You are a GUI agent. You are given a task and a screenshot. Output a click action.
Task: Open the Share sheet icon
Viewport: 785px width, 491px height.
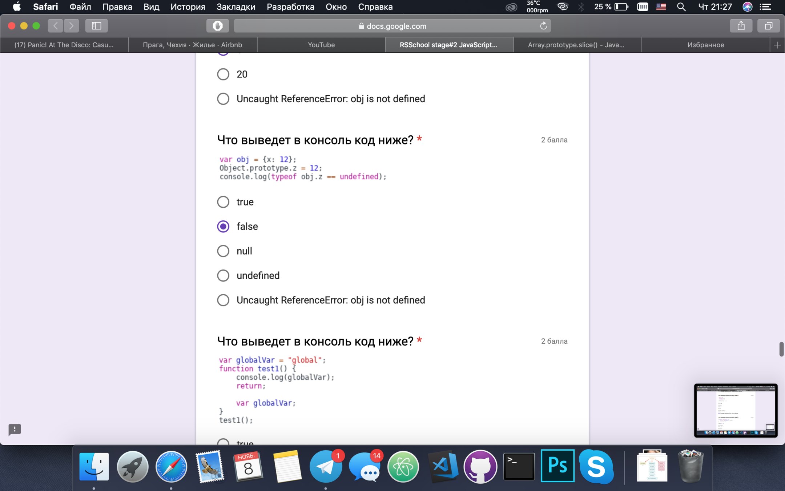point(741,26)
